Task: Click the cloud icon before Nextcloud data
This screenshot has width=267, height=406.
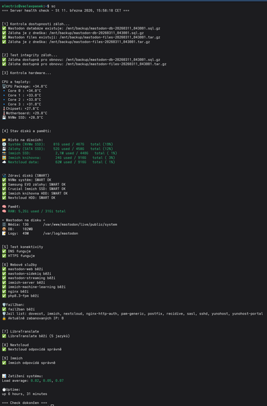Action: point(4,162)
